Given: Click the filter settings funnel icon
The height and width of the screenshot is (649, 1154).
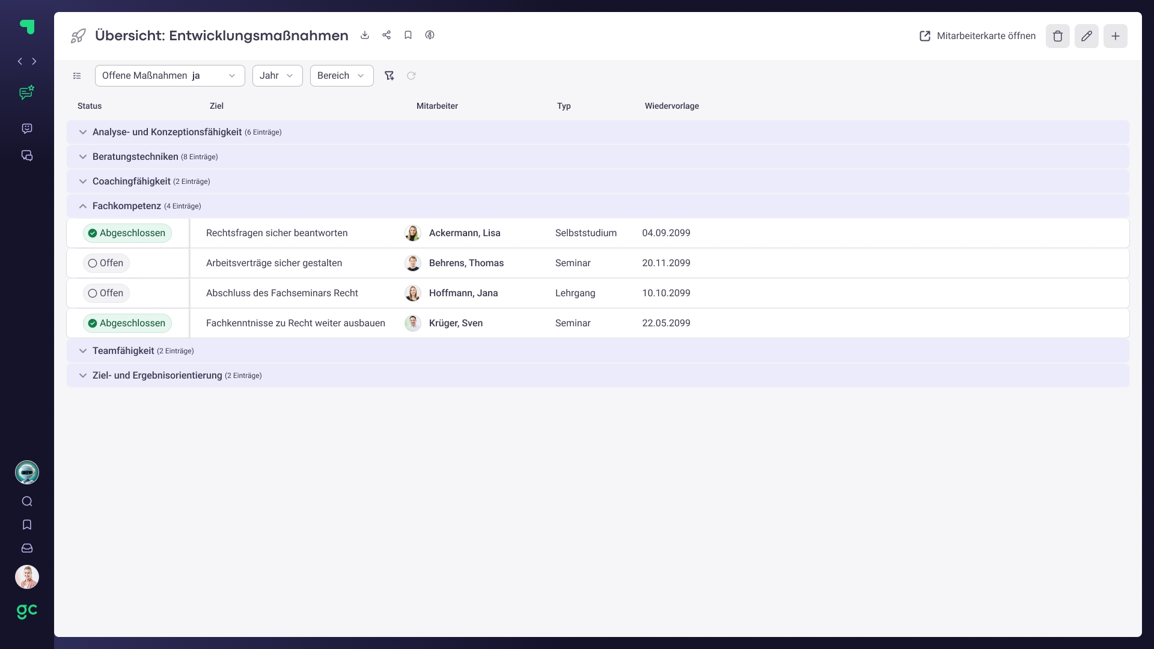Looking at the screenshot, I should [x=389, y=76].
